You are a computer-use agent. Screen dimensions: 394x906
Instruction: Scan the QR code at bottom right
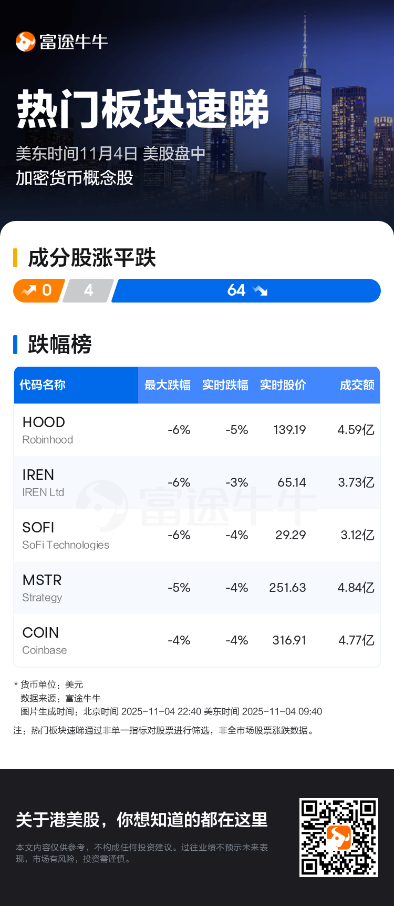coord(338,838)
